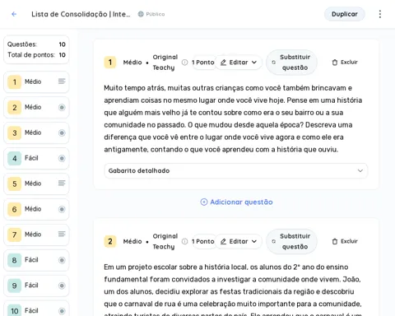Click multiple-choice icon on sidebar question 8
This screenshot has height=316, width=395.
(62, 260)
